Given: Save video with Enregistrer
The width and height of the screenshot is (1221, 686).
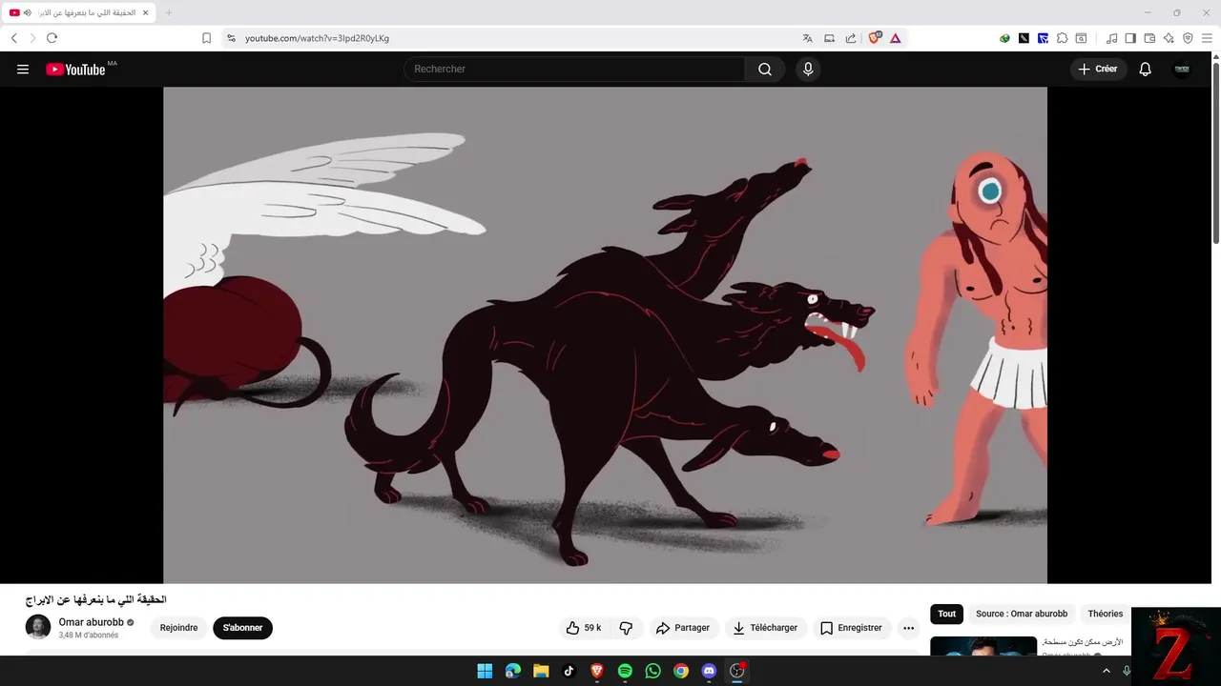Looking at the screenshot, I should tap(851, 628).
